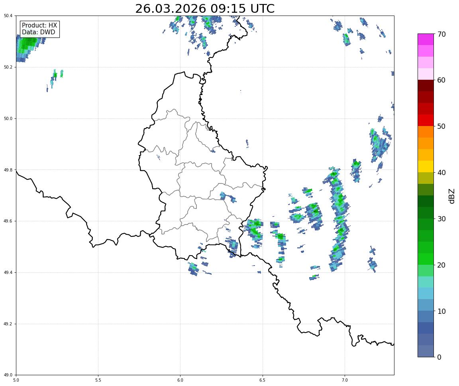The image size is (459, 386).
Task: Click the x-axis label 7.0
Action: pos(345,380)
